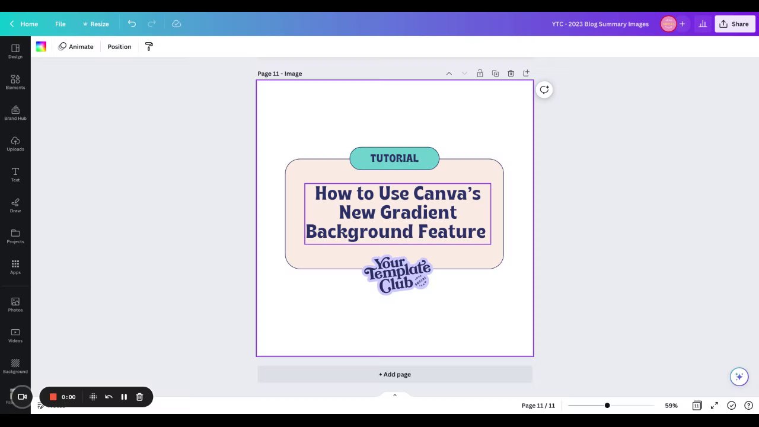Open the background color swatch
The height and width of the screenshot is (427, 759).
coord(41,47)
